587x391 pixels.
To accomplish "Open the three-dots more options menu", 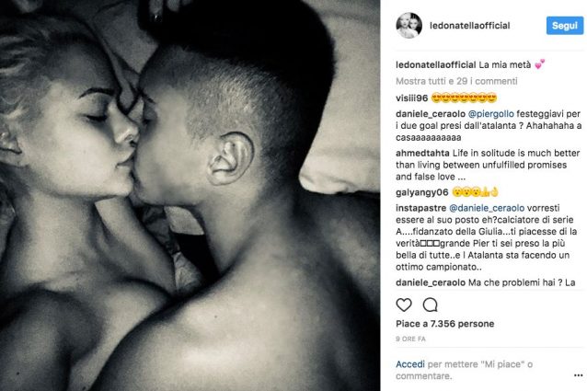I will (x=578, y=375).
